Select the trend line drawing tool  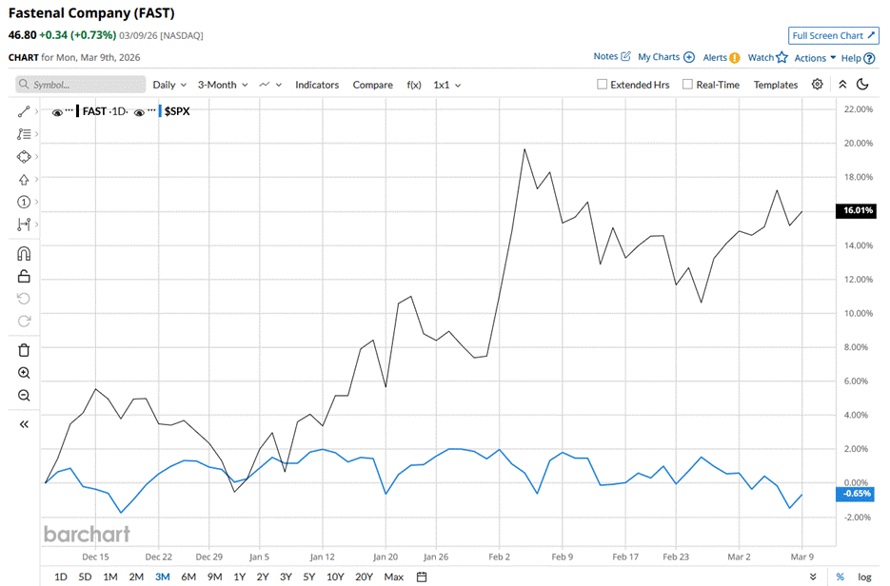[24, 112]
